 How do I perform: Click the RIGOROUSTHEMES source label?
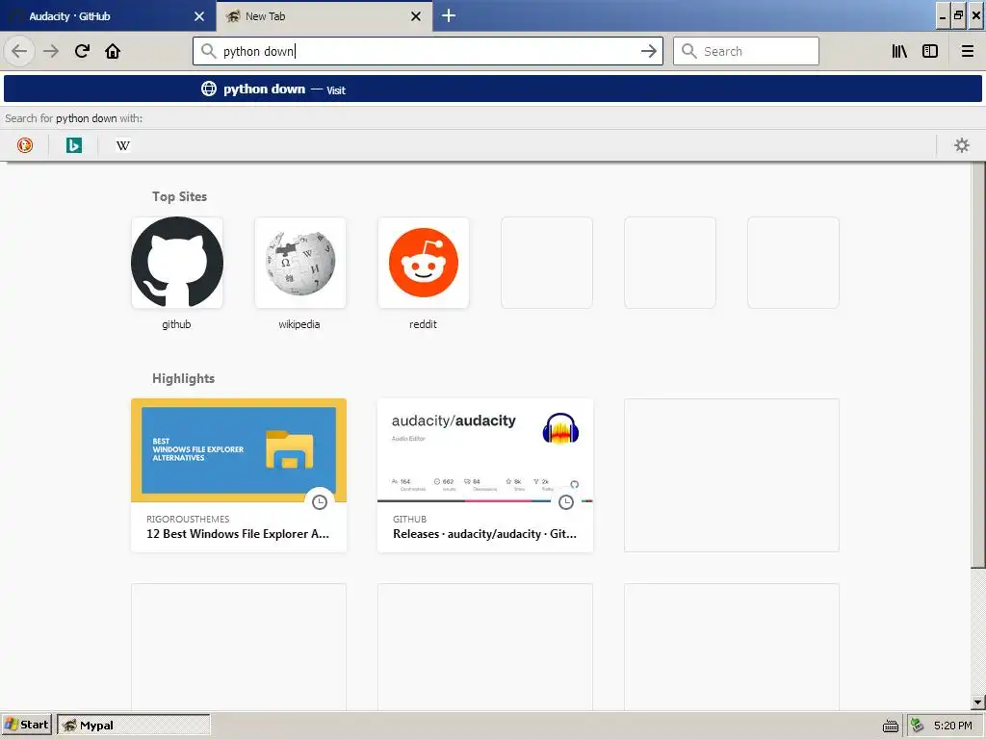pyautogui.click(x=188, y=519)
